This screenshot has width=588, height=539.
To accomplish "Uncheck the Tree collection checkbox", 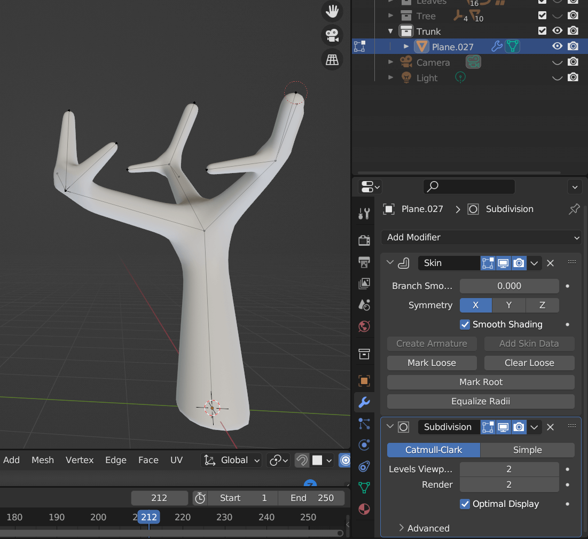I will click(542, 15).
